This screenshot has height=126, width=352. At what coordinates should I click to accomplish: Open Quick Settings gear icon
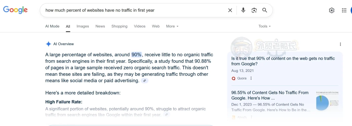[x=331, y=10]
